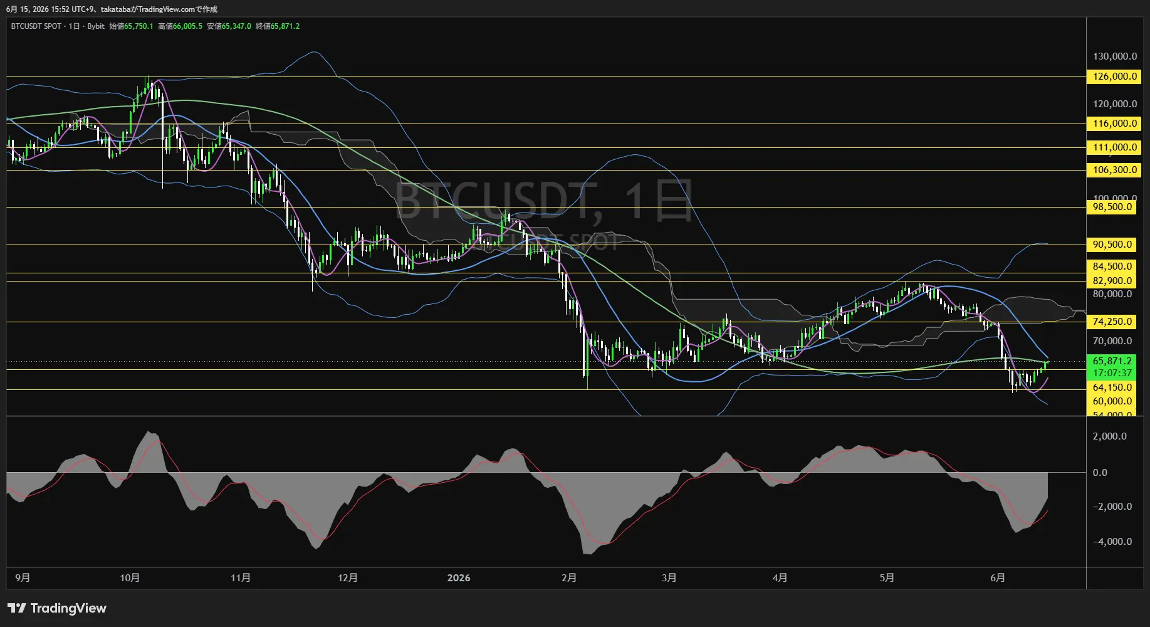Click the low value 65,347.0
Screen dimensions: 1150x627
pos(236,26)
